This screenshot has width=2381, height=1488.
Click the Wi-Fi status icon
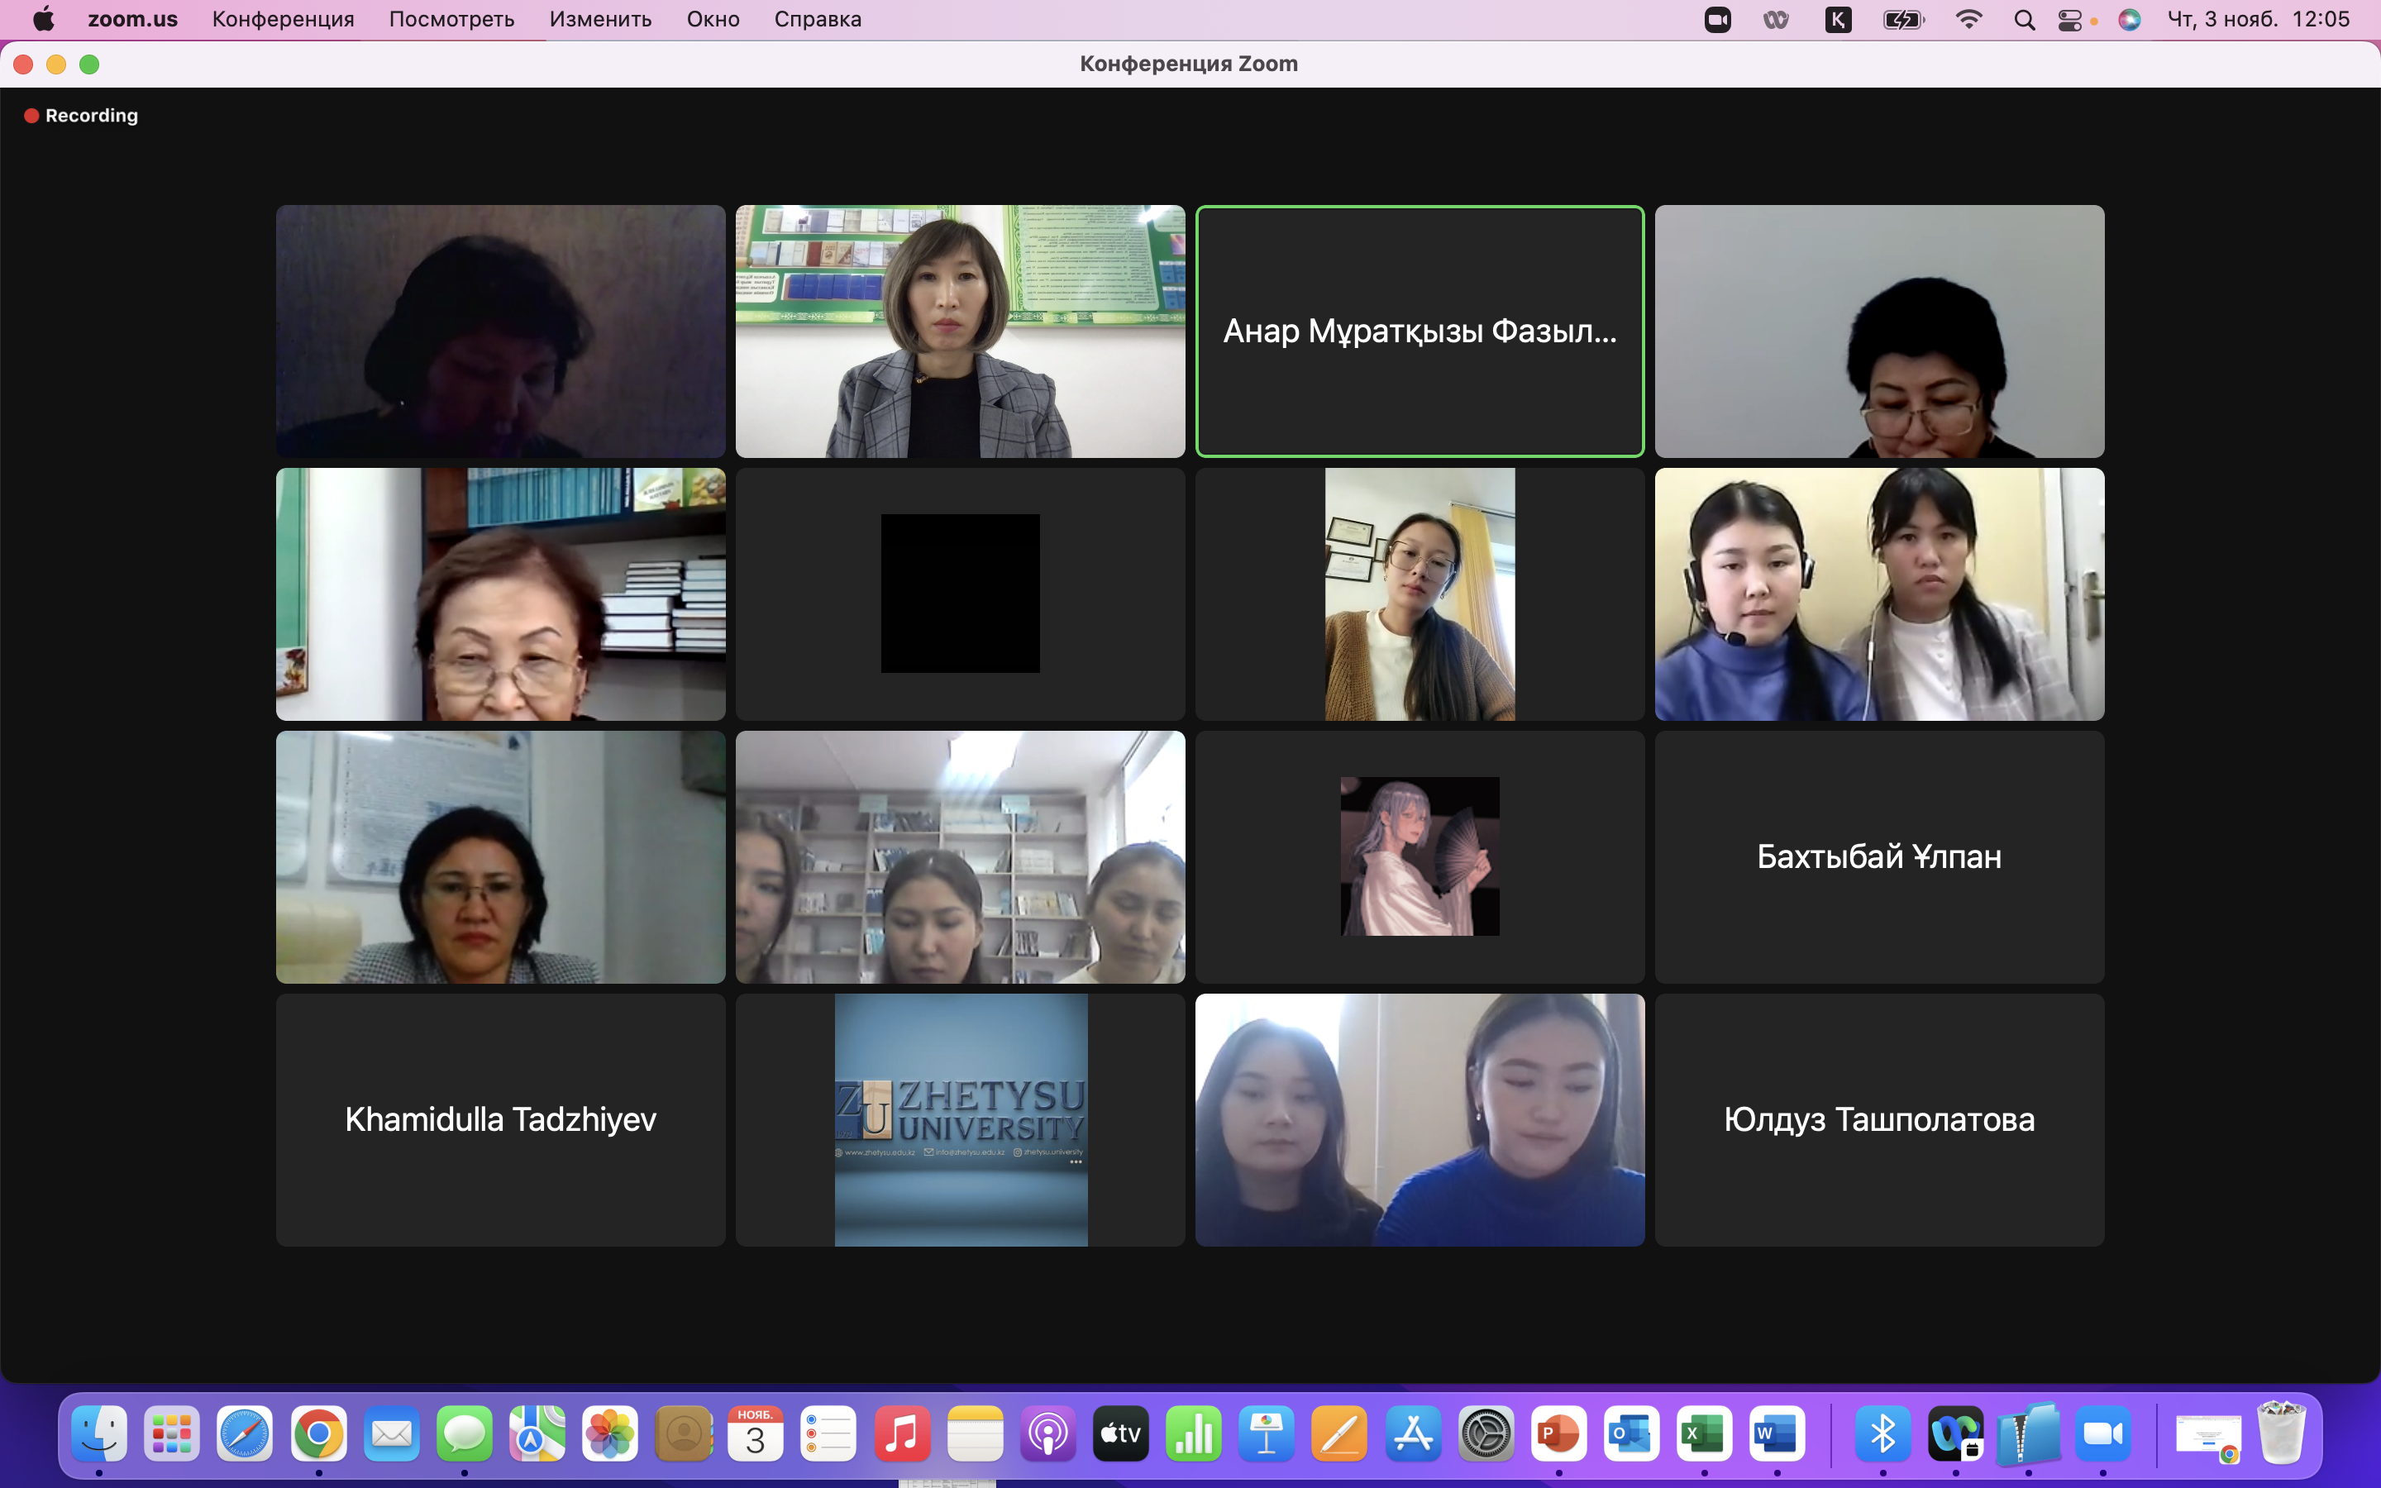pyautogui.click(x=1968, y=20)
